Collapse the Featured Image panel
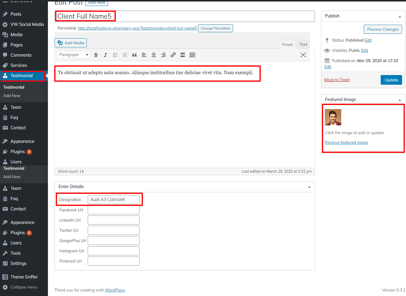 pos(400,100)
